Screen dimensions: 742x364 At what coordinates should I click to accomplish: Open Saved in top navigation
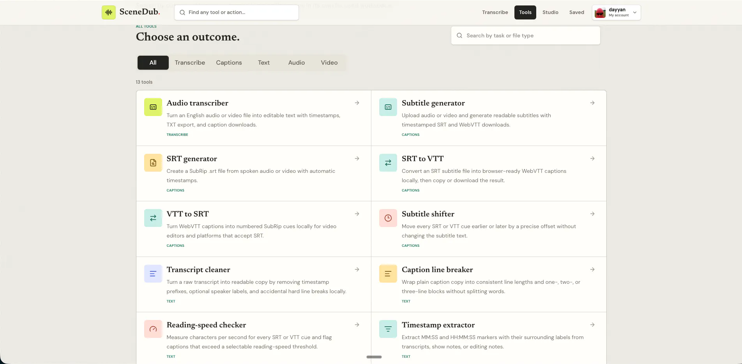(577, 12)
